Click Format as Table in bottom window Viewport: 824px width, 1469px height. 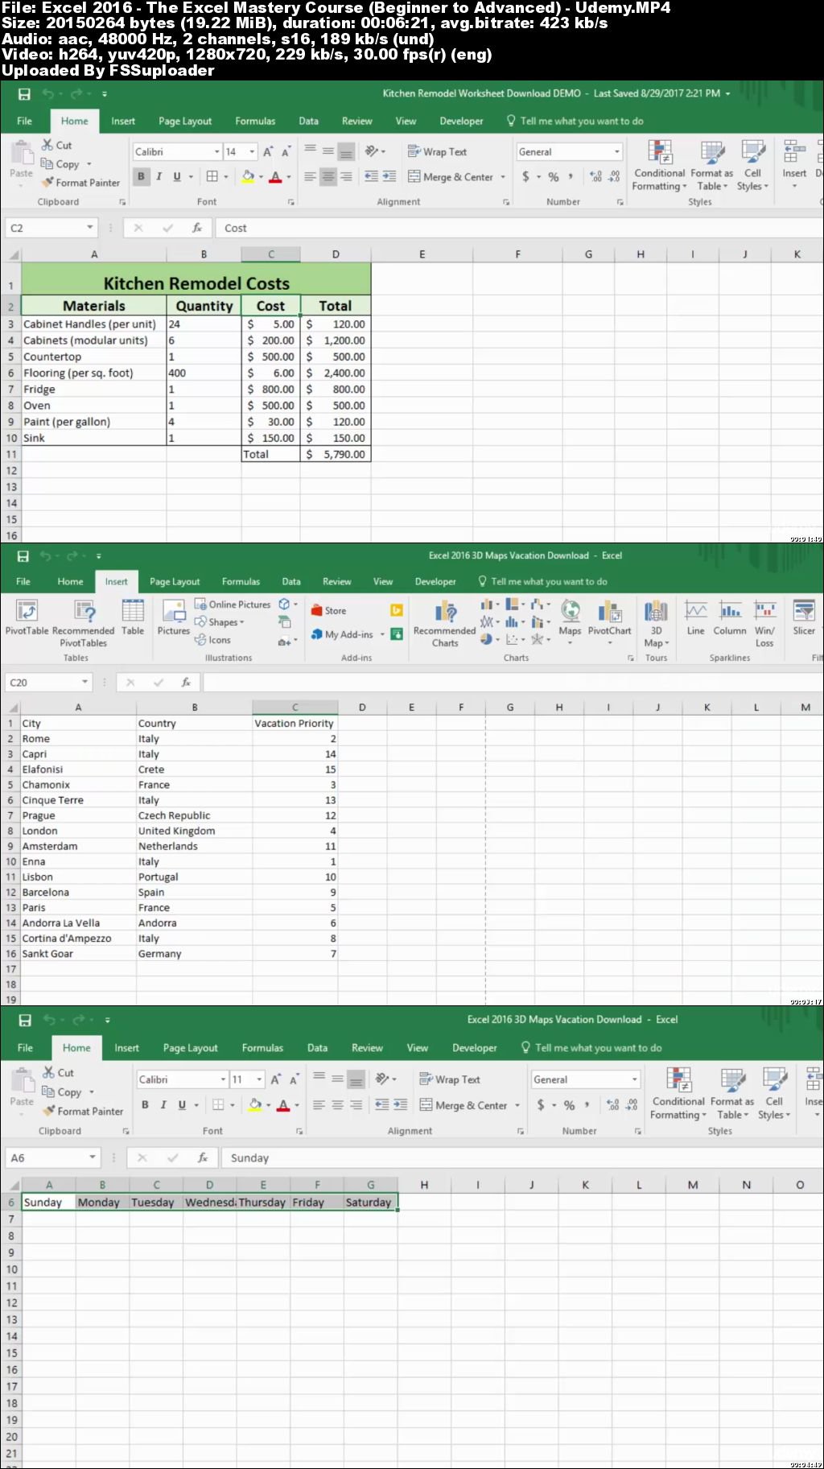pos(732,1093)
